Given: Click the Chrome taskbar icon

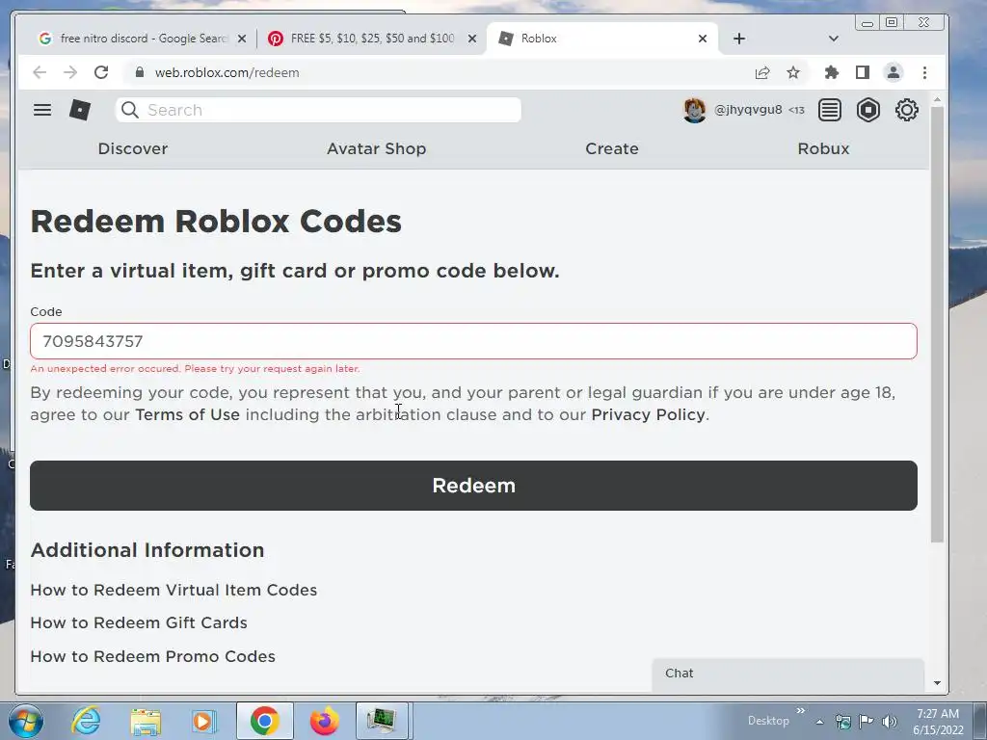Looking at the screenshot, I should click(264, 721).
